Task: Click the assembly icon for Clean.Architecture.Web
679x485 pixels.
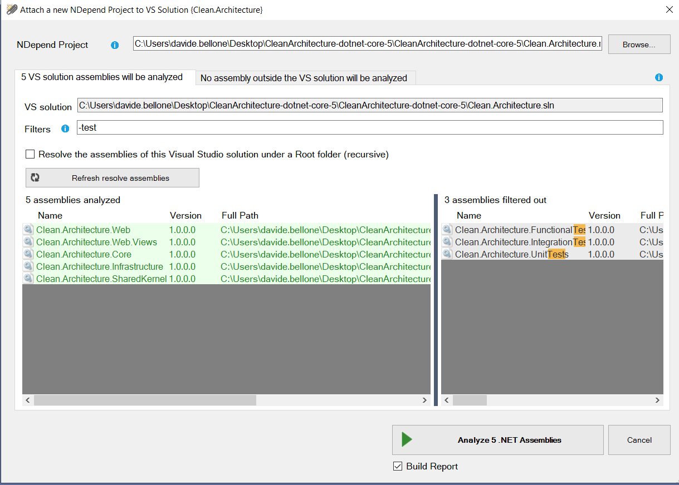Action: click(x=28, y=230)
